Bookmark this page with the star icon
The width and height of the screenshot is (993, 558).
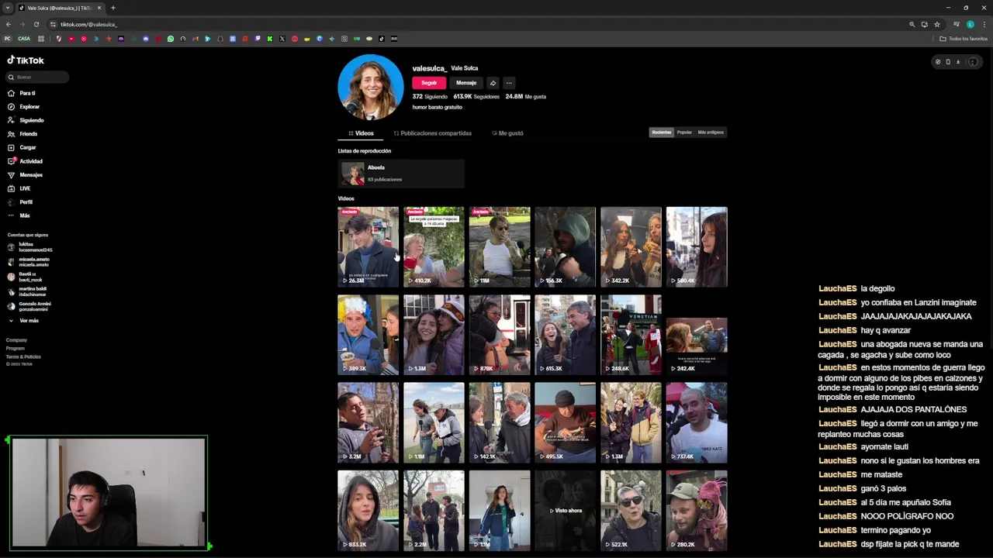[x=937, y=24]
